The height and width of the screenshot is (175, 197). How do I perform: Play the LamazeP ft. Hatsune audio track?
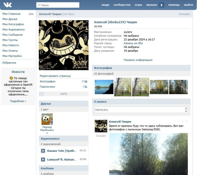click(43, 159)
